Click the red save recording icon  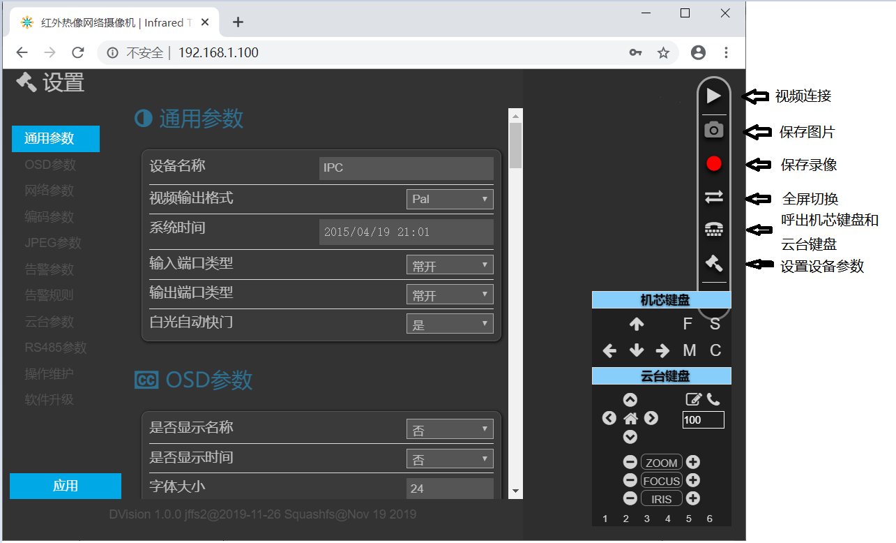(x=713, y=163)
